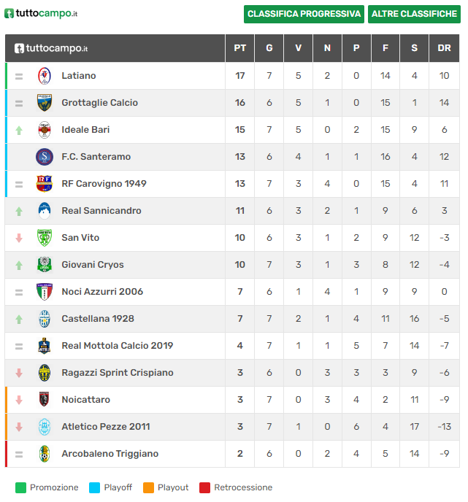Click the tuttocampo.it logo at top left
The image size is (468, 502).
coord(41,13)
